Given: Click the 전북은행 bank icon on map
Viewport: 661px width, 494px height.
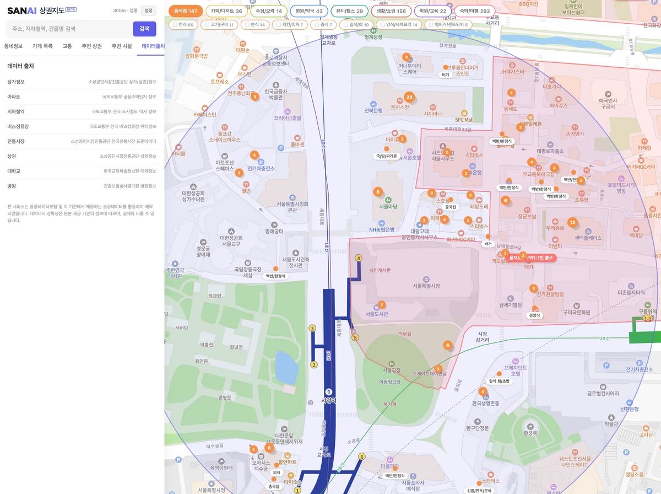Looking at the screenshot, I should tap(373, 103).
